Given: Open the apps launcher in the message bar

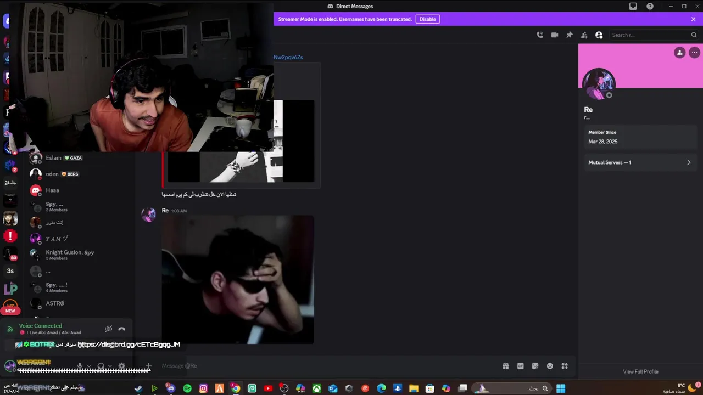Looking at the screenshot, I should tap(565, 366).
